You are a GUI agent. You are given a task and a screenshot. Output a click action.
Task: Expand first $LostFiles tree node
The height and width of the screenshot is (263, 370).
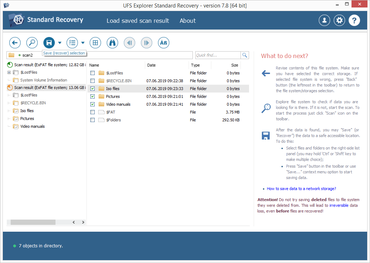(x=9, y=73)
